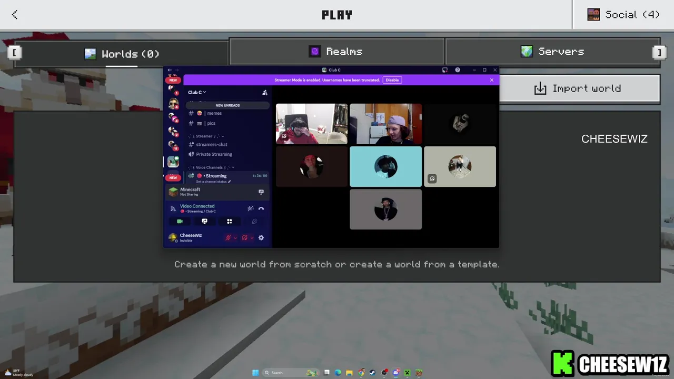Screen dimensions: 674x379
Task: Disconnect from the voice call
Action: [261, 208]
